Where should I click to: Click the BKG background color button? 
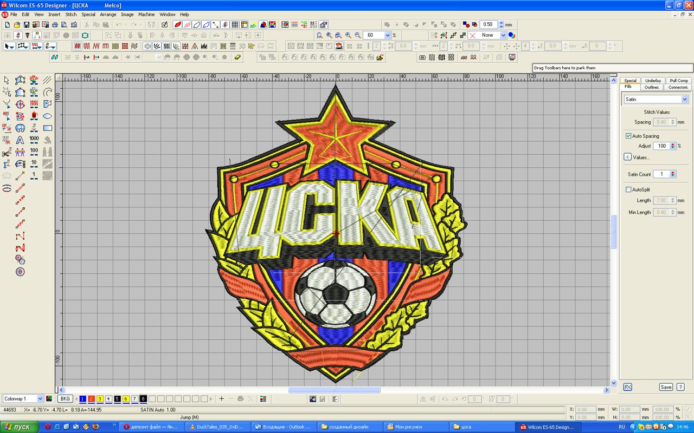[65, 399]
